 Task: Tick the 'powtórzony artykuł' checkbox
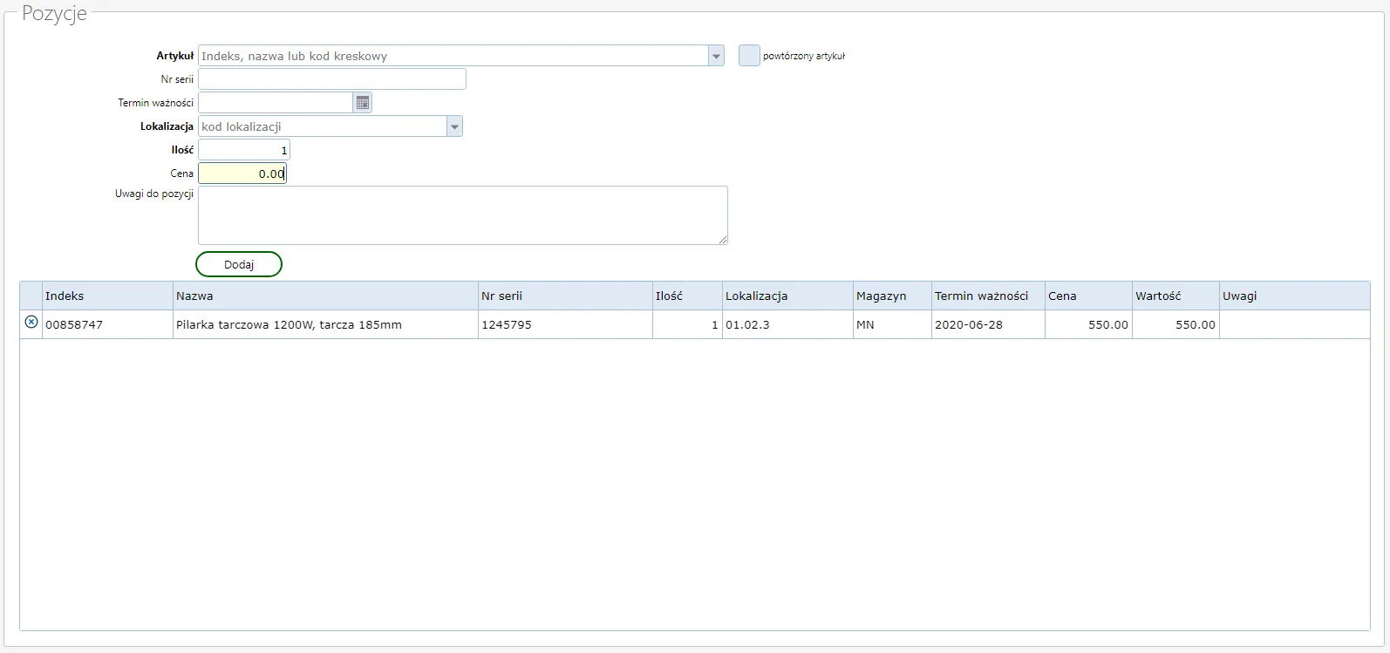coord(749,56)
